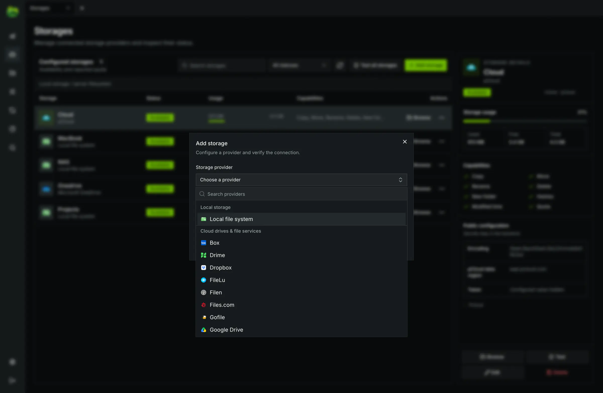This screenshot has width=603, height=393.
Task: Select the Drime provider
Action: click(x=301, y=255)
